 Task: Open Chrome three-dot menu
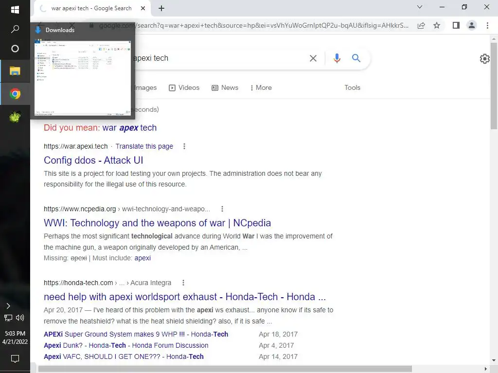pos(487,25)
